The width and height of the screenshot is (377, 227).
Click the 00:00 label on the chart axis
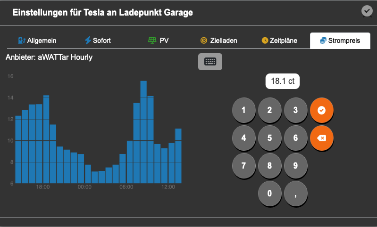click(84, 187)
